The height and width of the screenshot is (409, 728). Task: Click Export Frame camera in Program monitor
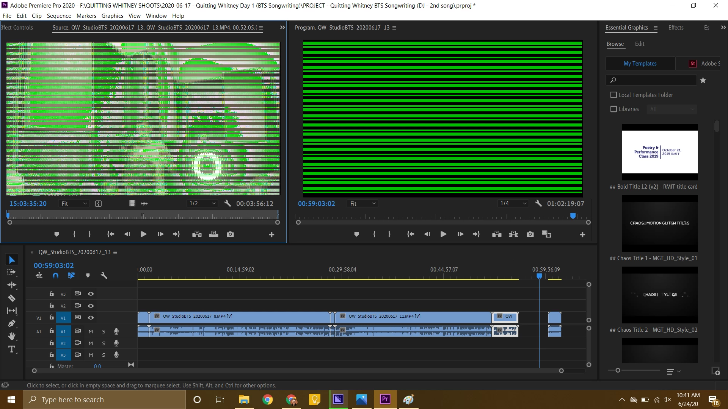pyautogui.click(x=530, y=234)
